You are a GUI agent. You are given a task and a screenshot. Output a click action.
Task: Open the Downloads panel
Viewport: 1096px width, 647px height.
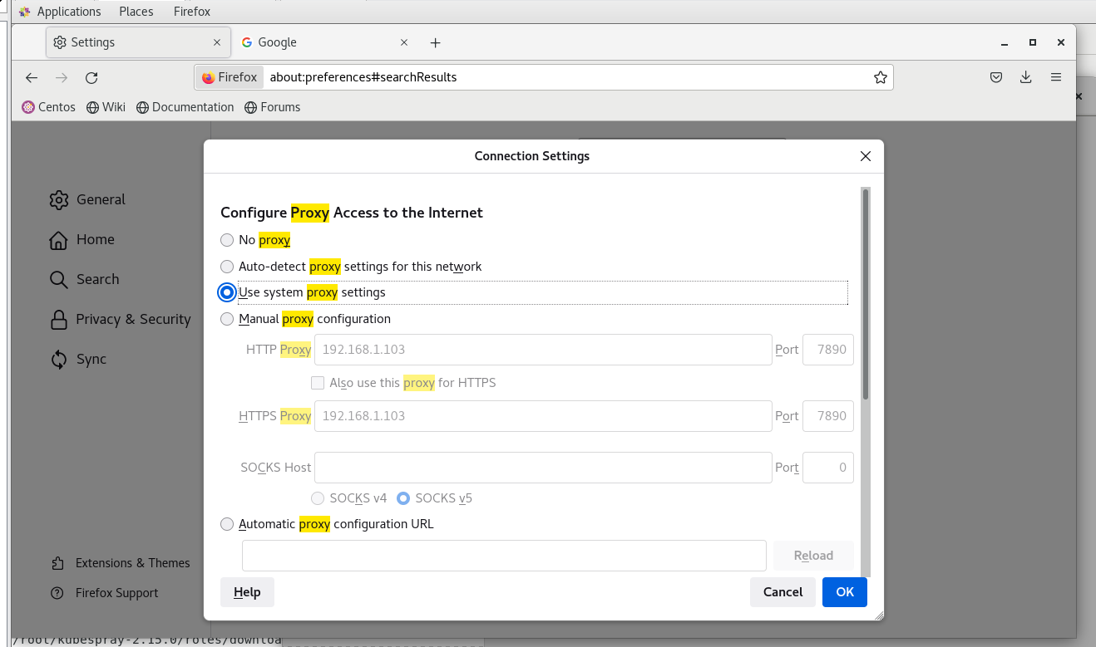coord(1026,77)
